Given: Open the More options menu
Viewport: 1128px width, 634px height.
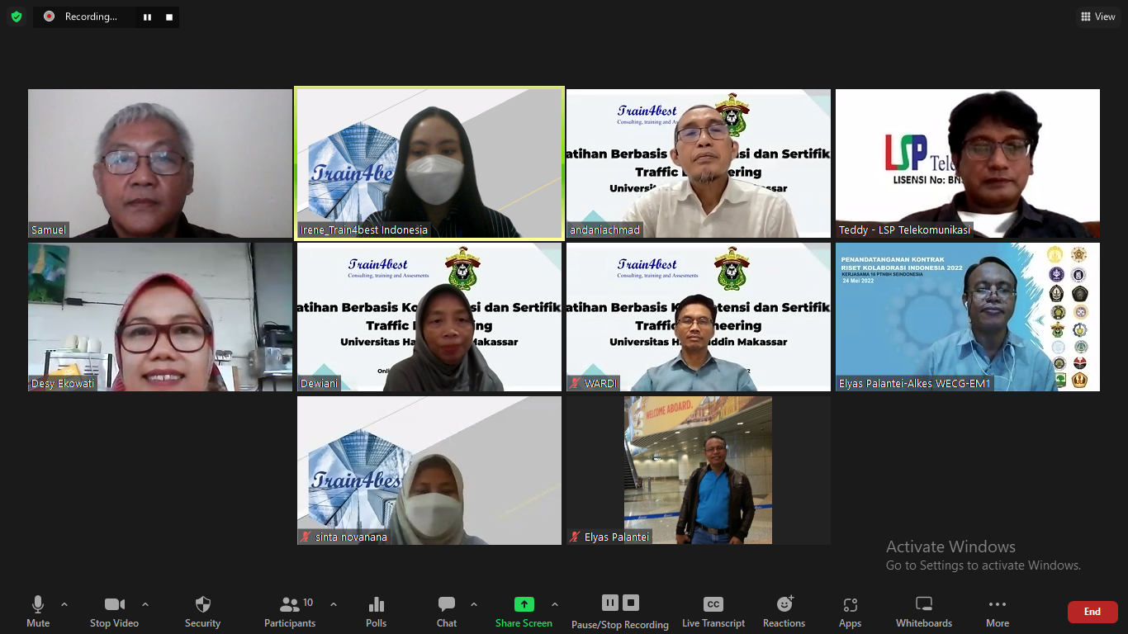Looking at the screenshot, I should 997,612.
